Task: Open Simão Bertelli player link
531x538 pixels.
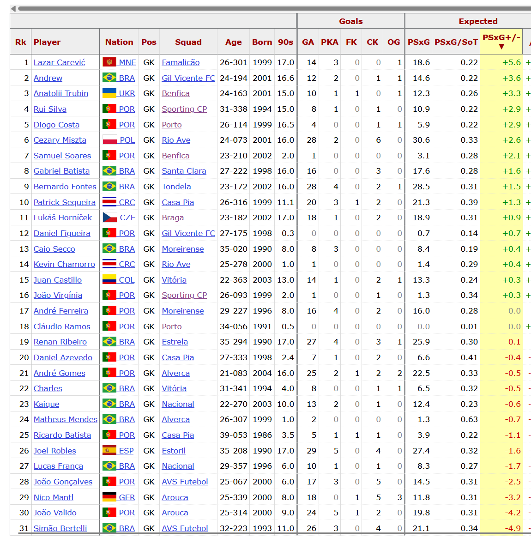Action: click(60, 528)
